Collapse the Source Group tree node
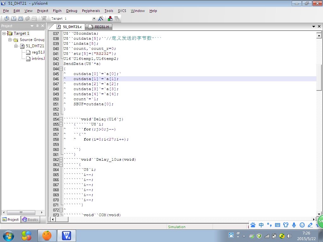This screenshot has width=323, height=242. 10,40
